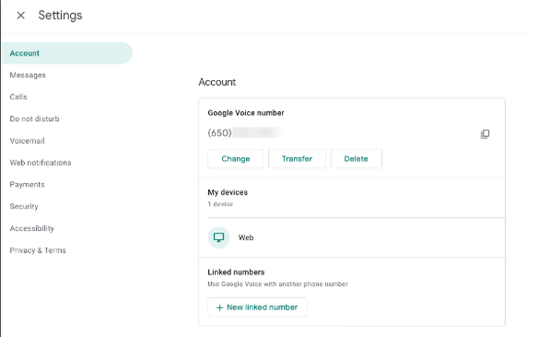Click the Web device monitor icon
This screenshot has width=534, height=337.
[218, 237]
